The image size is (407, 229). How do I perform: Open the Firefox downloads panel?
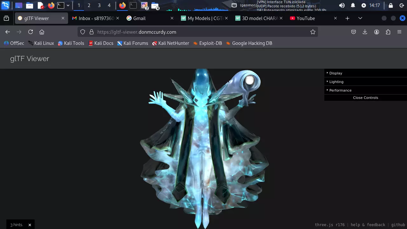click(365, 32)
